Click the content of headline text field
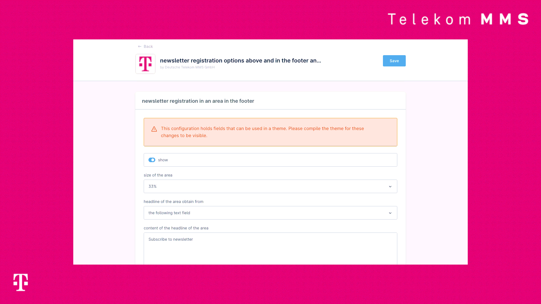Viewport: 541px width, 304px height. pyautogui.click(x=270, y=249)
